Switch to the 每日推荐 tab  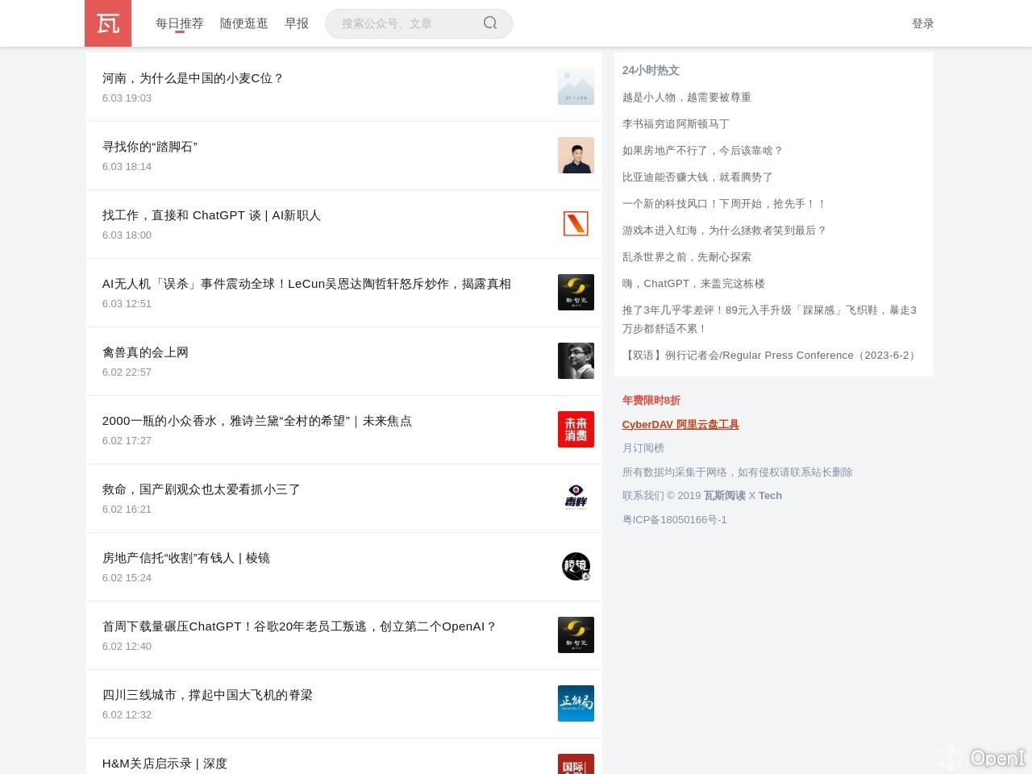pyautogui.click(x=179, y=23)
